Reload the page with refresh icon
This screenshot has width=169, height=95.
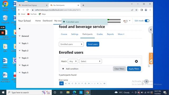(x=27, y=10)
